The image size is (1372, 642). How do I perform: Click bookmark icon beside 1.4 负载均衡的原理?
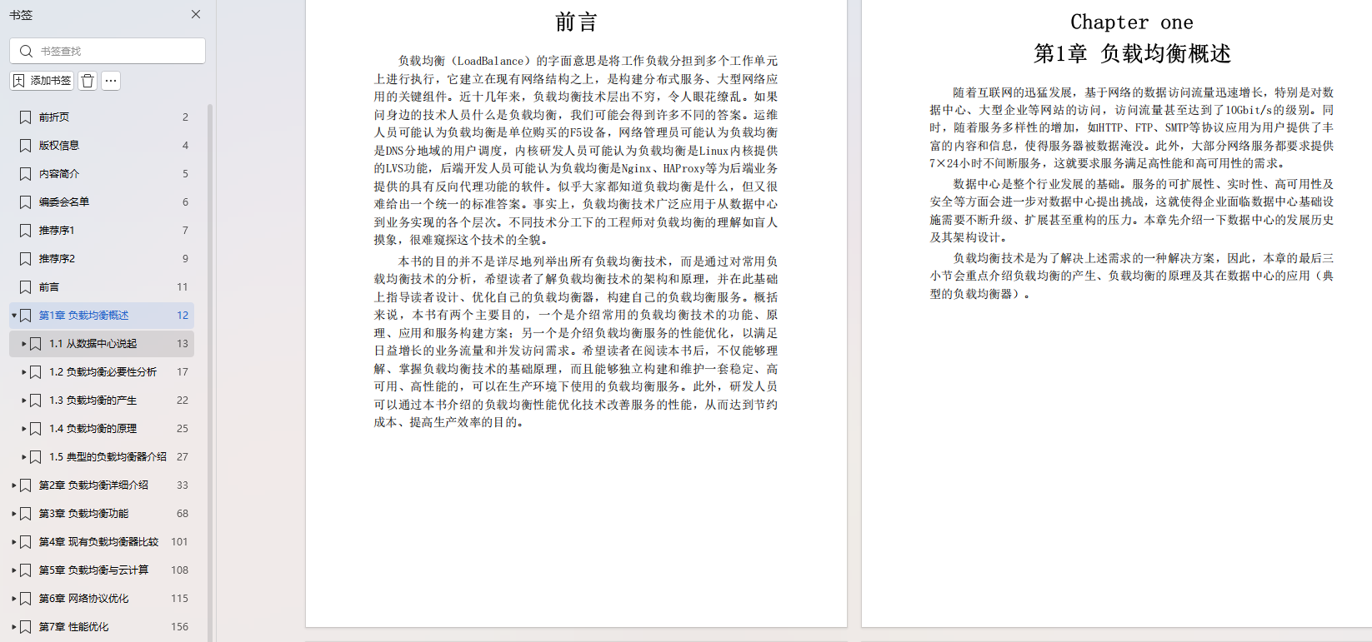pyautogui.click(x=36, y=429)
